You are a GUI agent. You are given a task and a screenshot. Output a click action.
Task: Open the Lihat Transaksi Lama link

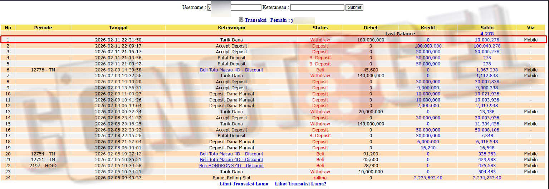244,184
